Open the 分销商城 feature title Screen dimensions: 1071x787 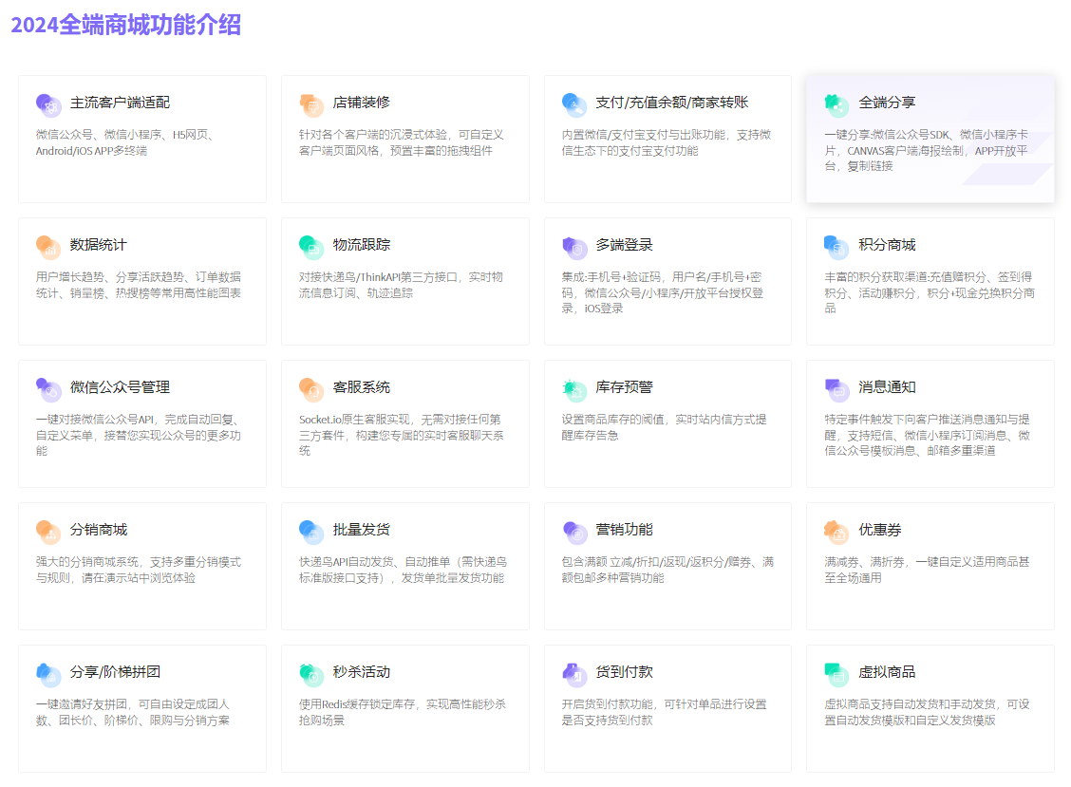[99, 530]
